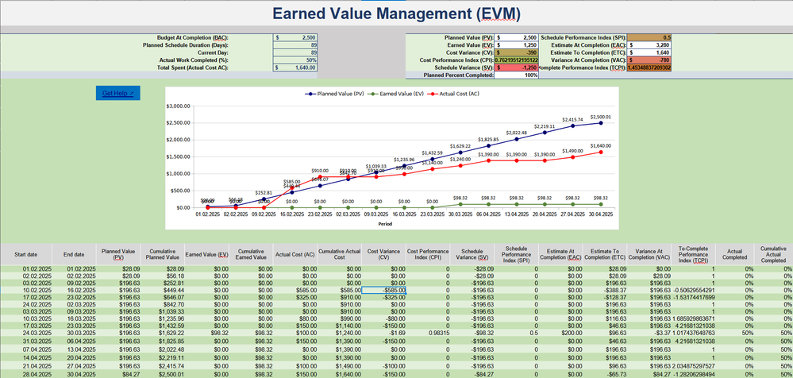Select the Actual Work Completed 50% cell
The image size is (793, 378).
pos(295,60)
